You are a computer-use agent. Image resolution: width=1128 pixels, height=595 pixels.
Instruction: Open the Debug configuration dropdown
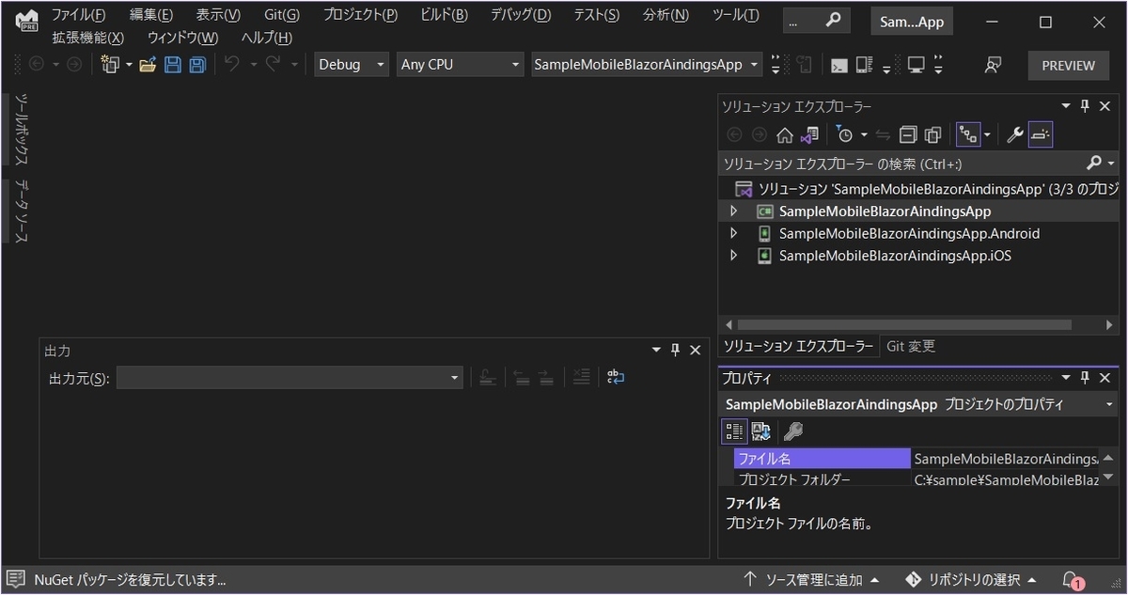[x=352, y=65]
